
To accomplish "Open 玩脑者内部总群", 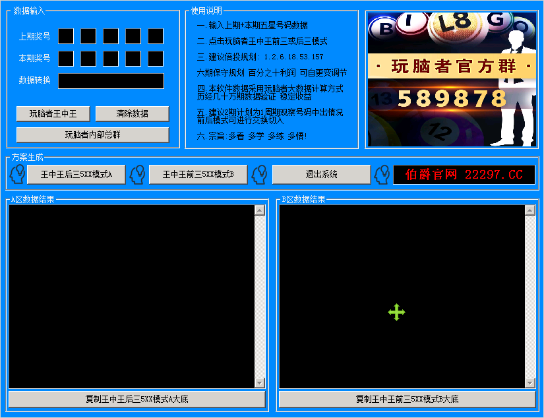I will (x=92, y=135).
